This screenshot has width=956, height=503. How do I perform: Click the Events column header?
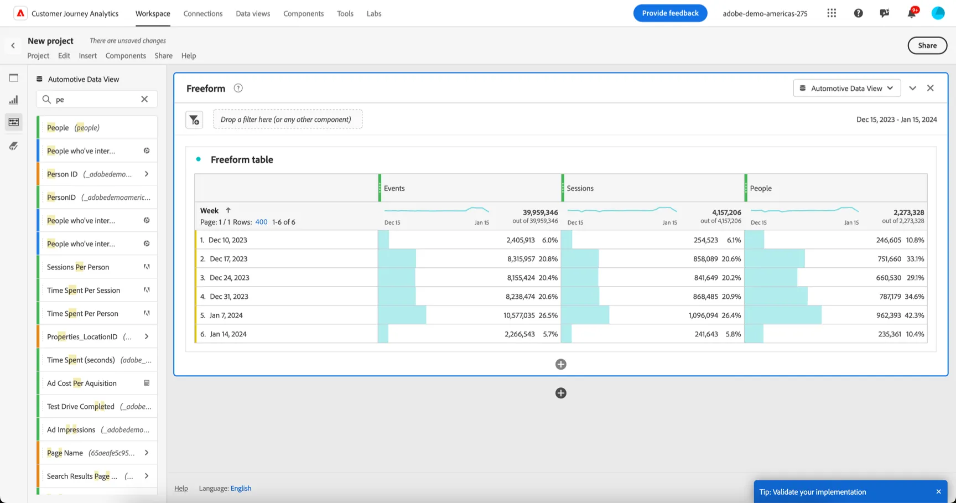(x=470, y=188)
